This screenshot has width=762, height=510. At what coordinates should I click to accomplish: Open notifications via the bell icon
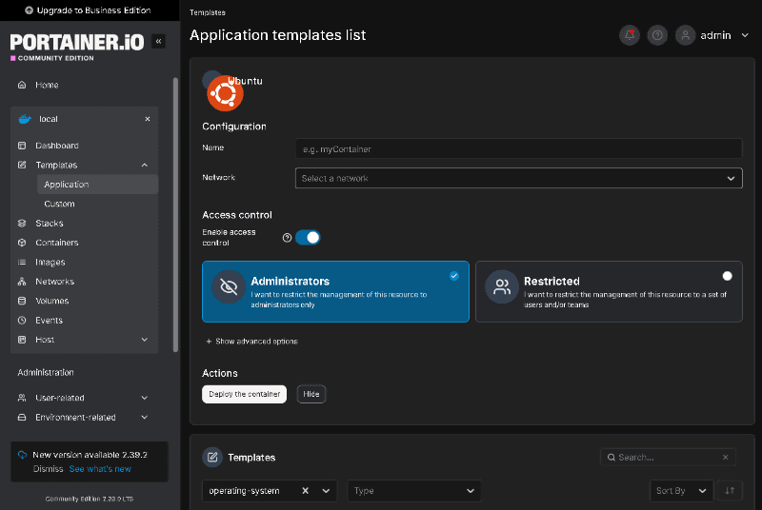(x=630, y=35)
